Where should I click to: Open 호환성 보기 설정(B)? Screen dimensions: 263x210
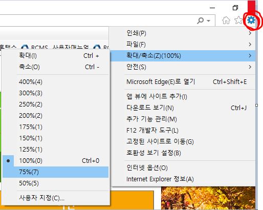183,153
